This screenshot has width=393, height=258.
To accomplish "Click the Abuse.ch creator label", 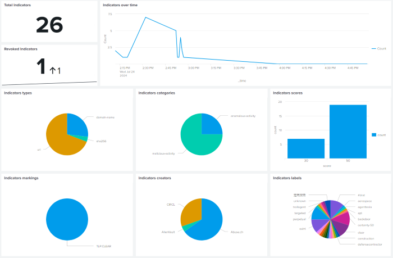I will click(x=237, y=232).
